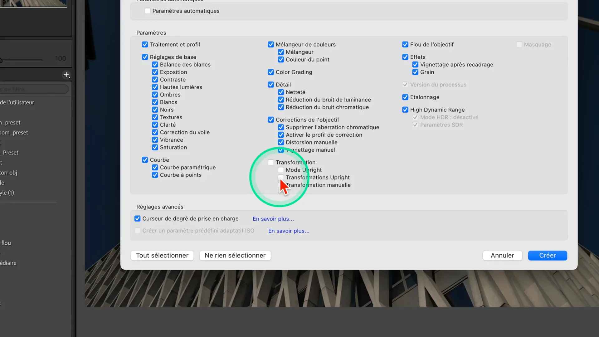Click the plus icon to add preset
The image size is (599, 337).
[66, 75]
